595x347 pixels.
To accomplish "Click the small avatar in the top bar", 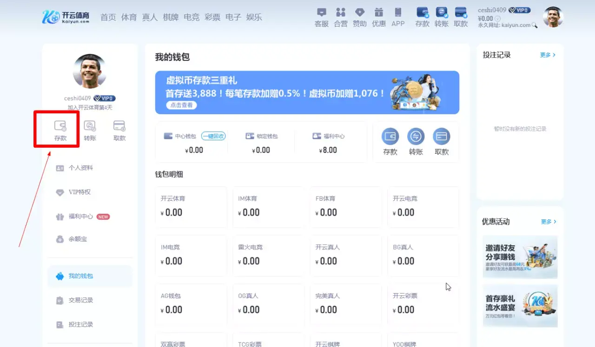I will coord(553,17).
